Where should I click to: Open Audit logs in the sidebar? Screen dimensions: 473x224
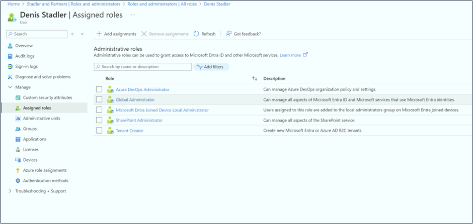(25, 56)
